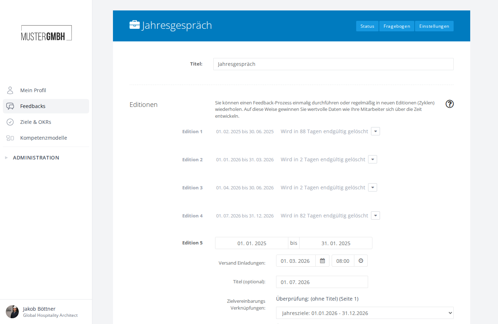The image size is (498, 324).
Task: Open dropdown arrow for Edition 1
Action: tap(376, 131)
